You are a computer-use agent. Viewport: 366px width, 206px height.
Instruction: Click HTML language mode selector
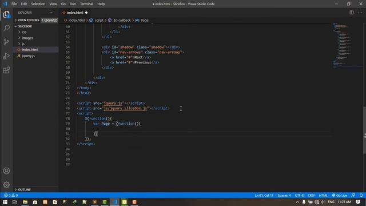coord(323,195)
